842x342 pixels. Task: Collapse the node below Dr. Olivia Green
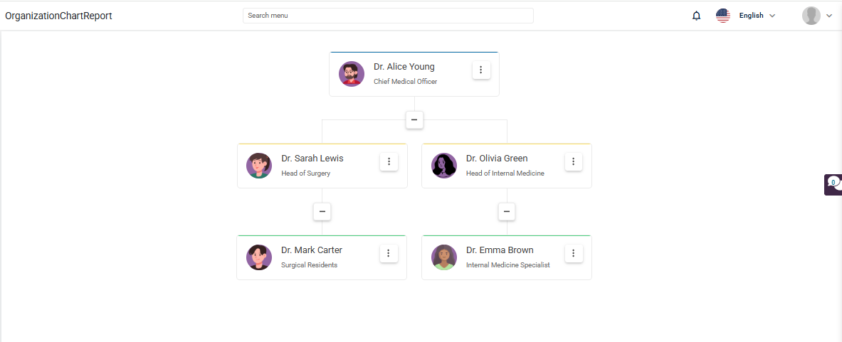(507, 212)
